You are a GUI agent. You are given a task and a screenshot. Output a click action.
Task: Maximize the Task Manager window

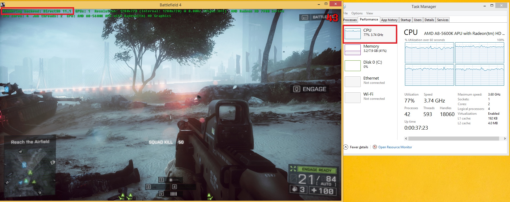[492, 6]
